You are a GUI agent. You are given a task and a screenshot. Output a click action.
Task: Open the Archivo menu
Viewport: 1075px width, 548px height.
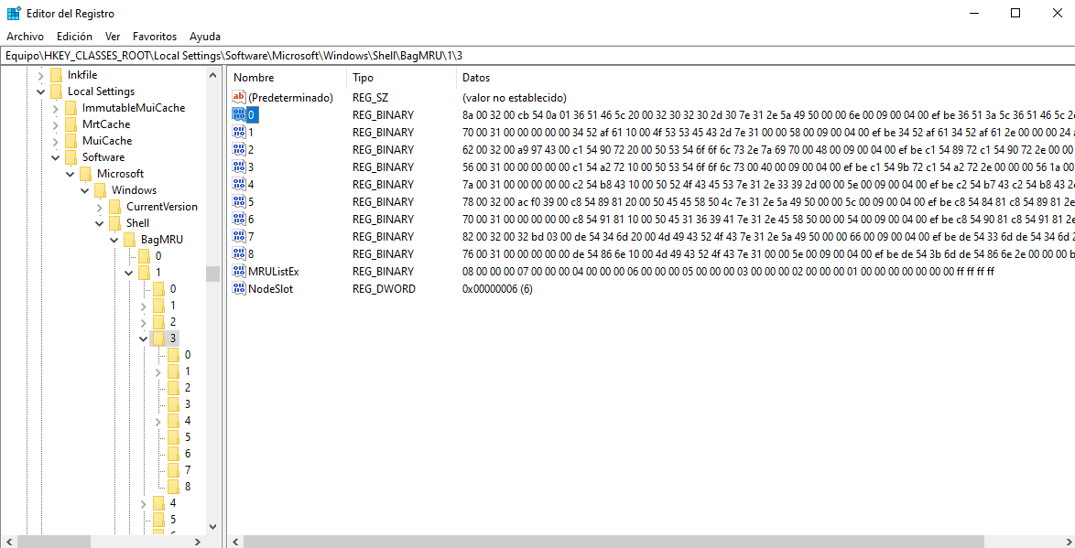click(25, 36)
